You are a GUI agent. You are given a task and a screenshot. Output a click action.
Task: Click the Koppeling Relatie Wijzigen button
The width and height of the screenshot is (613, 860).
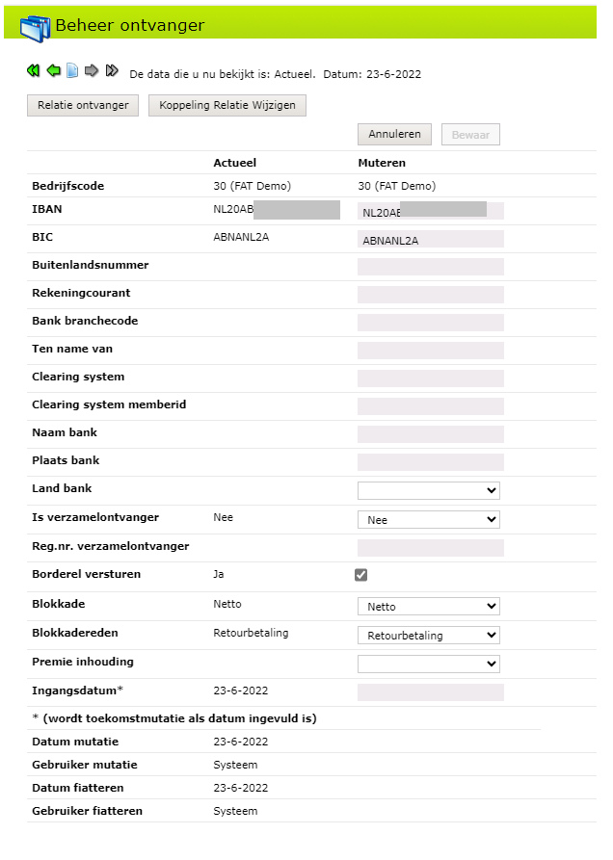tap(227, 106)
